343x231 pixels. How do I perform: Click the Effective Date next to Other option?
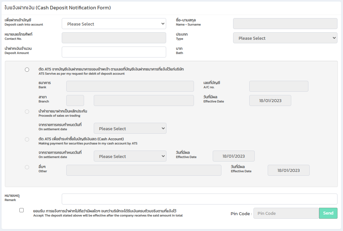click(288, 170)
